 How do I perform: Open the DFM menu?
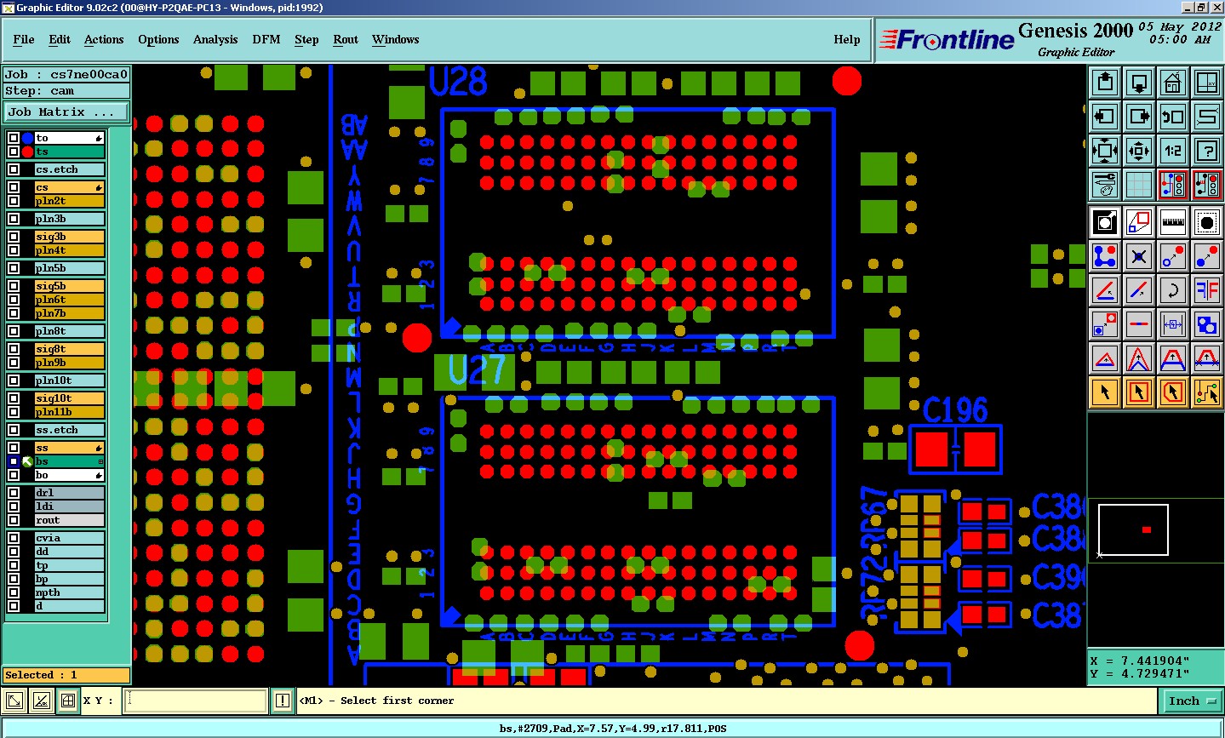click(266, 39)
